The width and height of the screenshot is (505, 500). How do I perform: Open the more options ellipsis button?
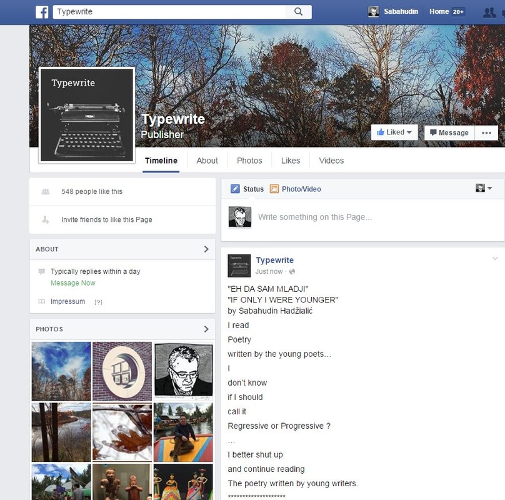(486, 132)
